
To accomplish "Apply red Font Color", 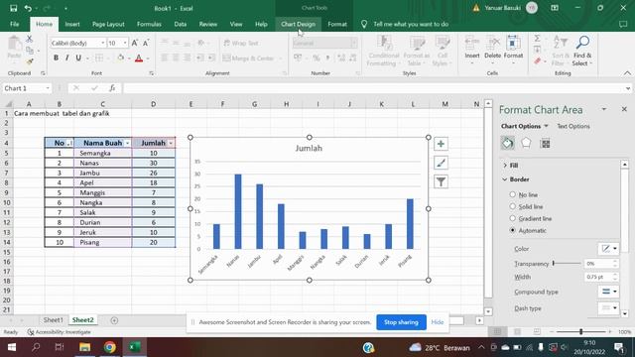I will coord(139,59).
